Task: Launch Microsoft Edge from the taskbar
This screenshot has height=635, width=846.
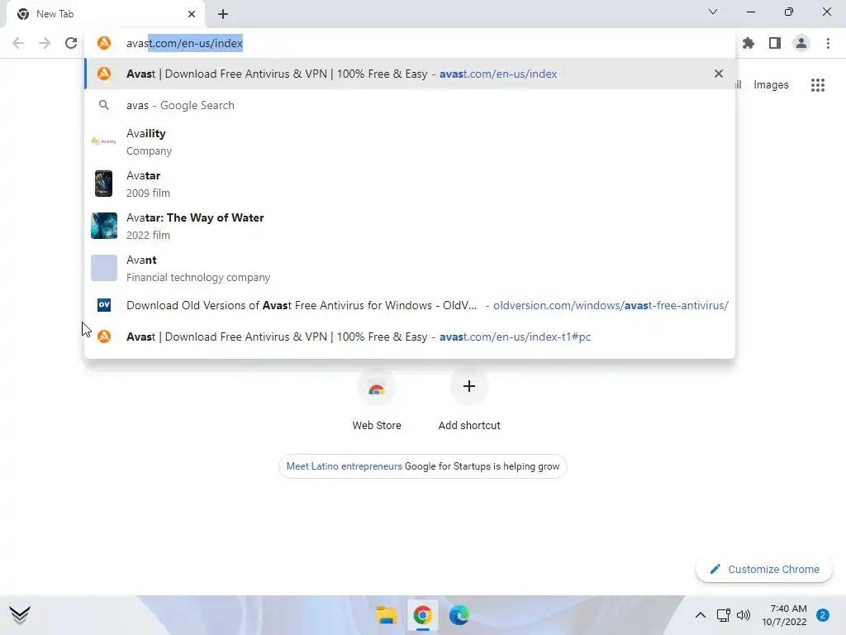Action: (459, 615)
